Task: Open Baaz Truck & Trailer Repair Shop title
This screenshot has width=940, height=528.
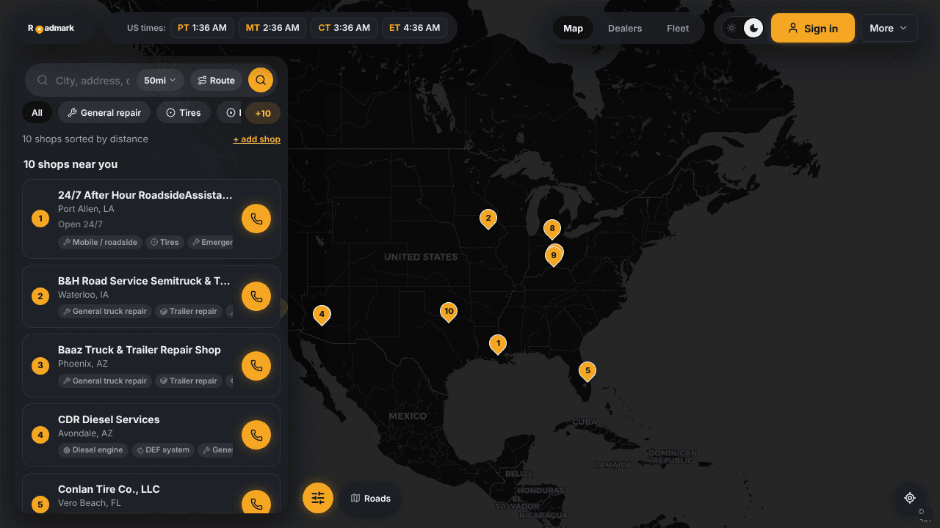Action: coord(140,350)
